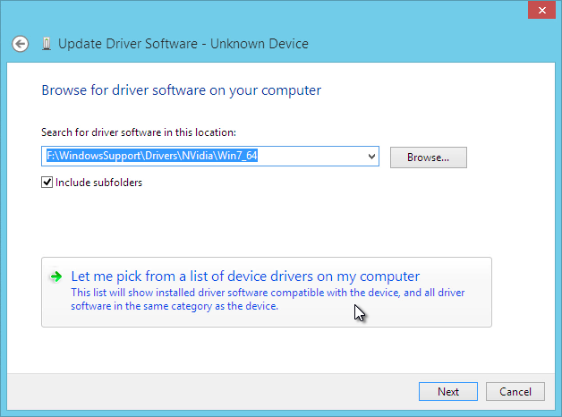Click the green arrow next to Let me pick
The image size is (562, 417).
[55, 277]
